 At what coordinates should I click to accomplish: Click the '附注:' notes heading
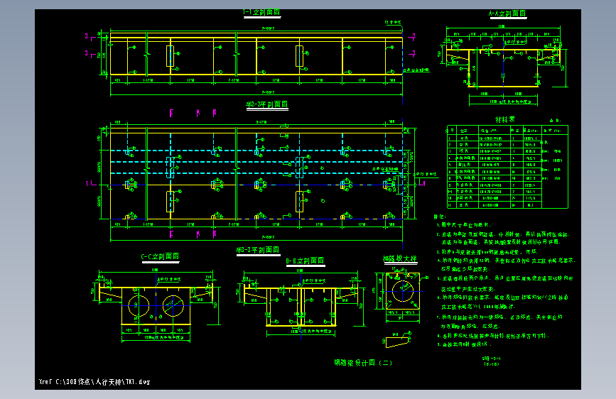click(440, 217)
